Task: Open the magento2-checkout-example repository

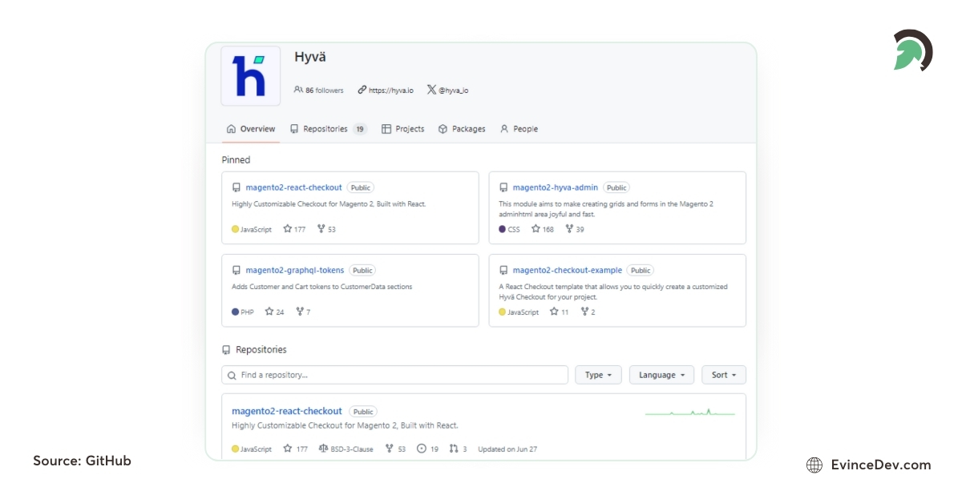Action: (x=566, y=270)
